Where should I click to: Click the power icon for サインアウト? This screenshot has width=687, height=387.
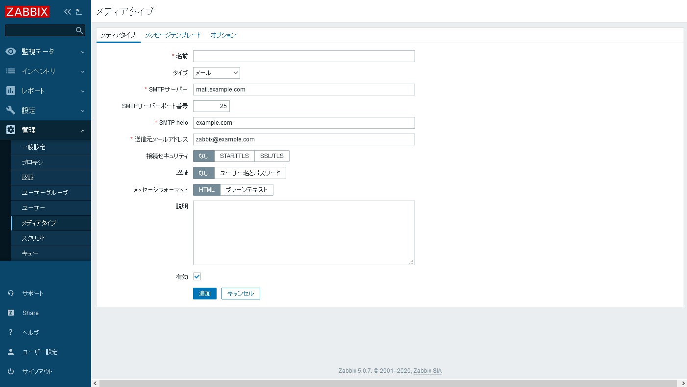pos(11,371)
